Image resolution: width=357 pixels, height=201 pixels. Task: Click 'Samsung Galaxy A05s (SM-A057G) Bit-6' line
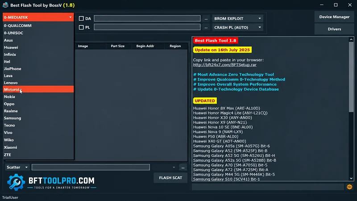point(231,146)
